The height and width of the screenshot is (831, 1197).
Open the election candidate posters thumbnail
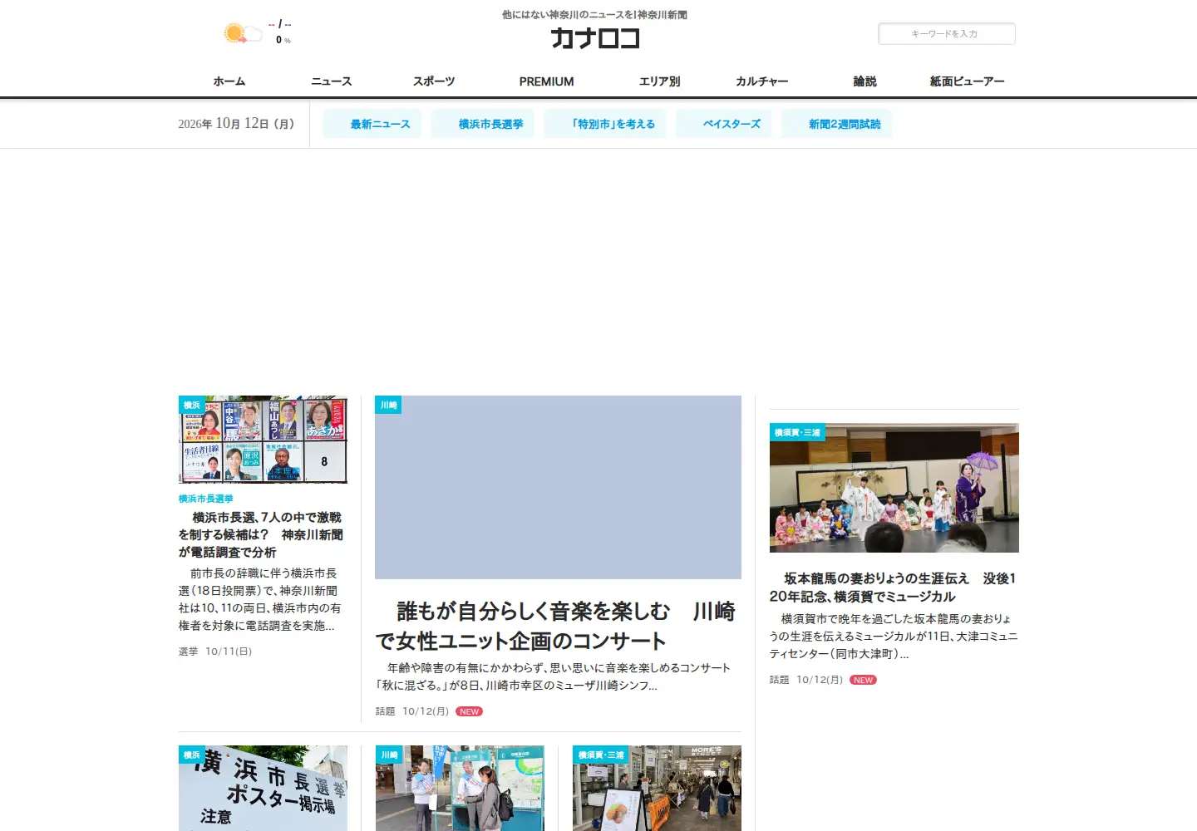[x=263, y=440]
